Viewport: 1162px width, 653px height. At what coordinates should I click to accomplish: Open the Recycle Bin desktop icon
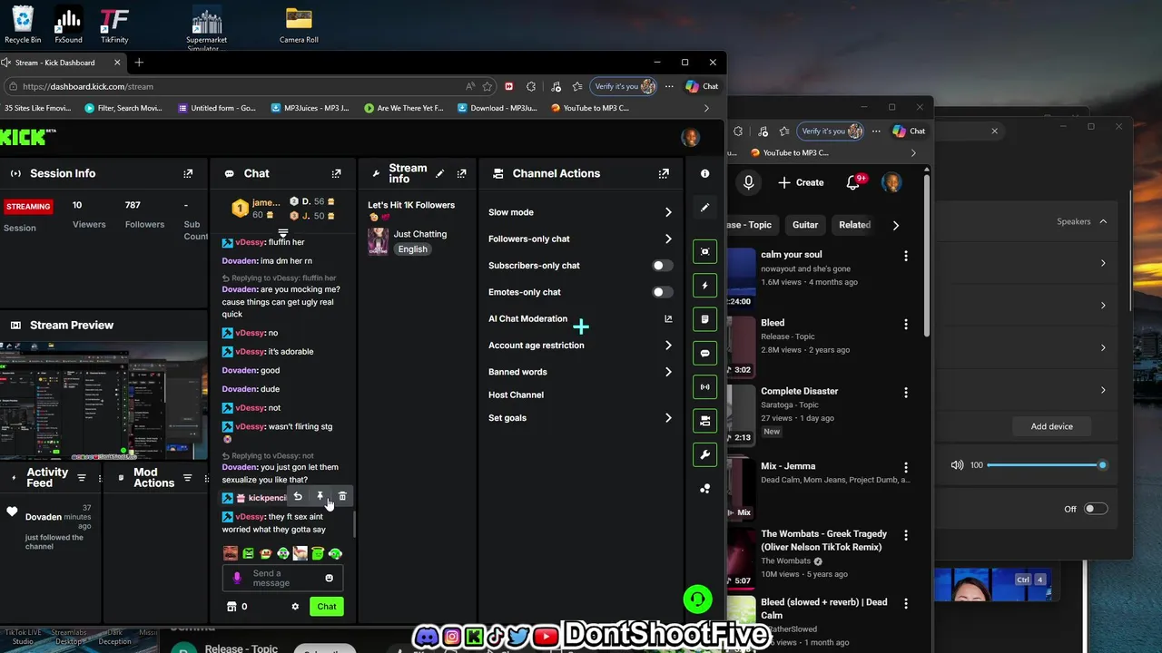(x=23, y=24)
